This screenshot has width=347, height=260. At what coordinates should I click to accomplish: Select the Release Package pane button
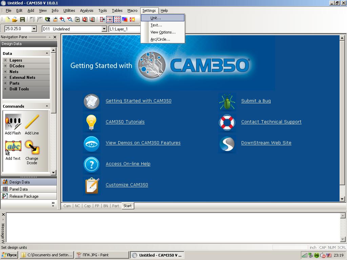(29, 196)
